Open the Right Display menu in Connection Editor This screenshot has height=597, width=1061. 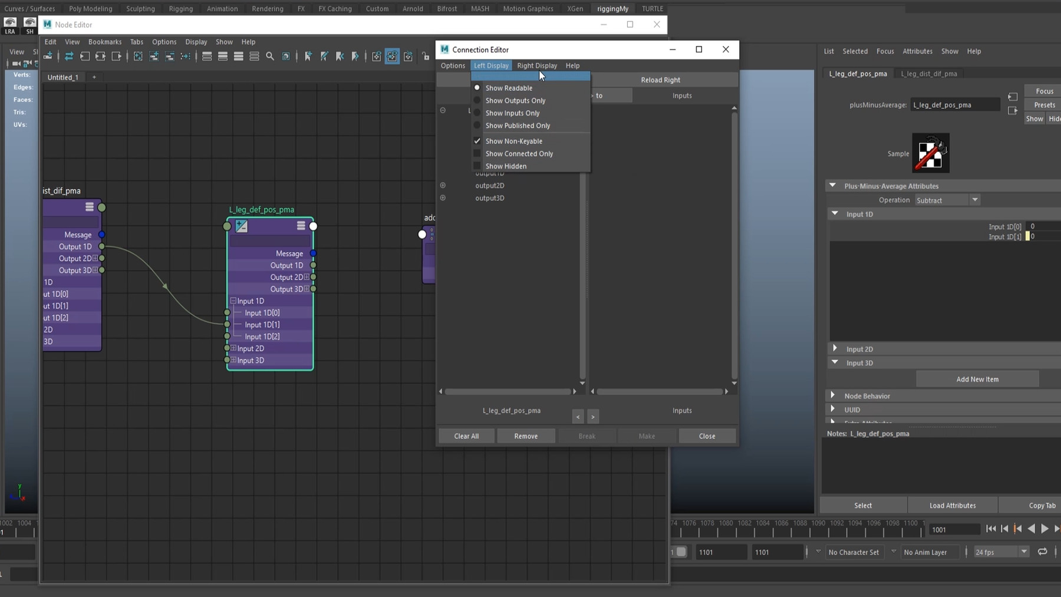pyautogui.click(x=536, y=65)
